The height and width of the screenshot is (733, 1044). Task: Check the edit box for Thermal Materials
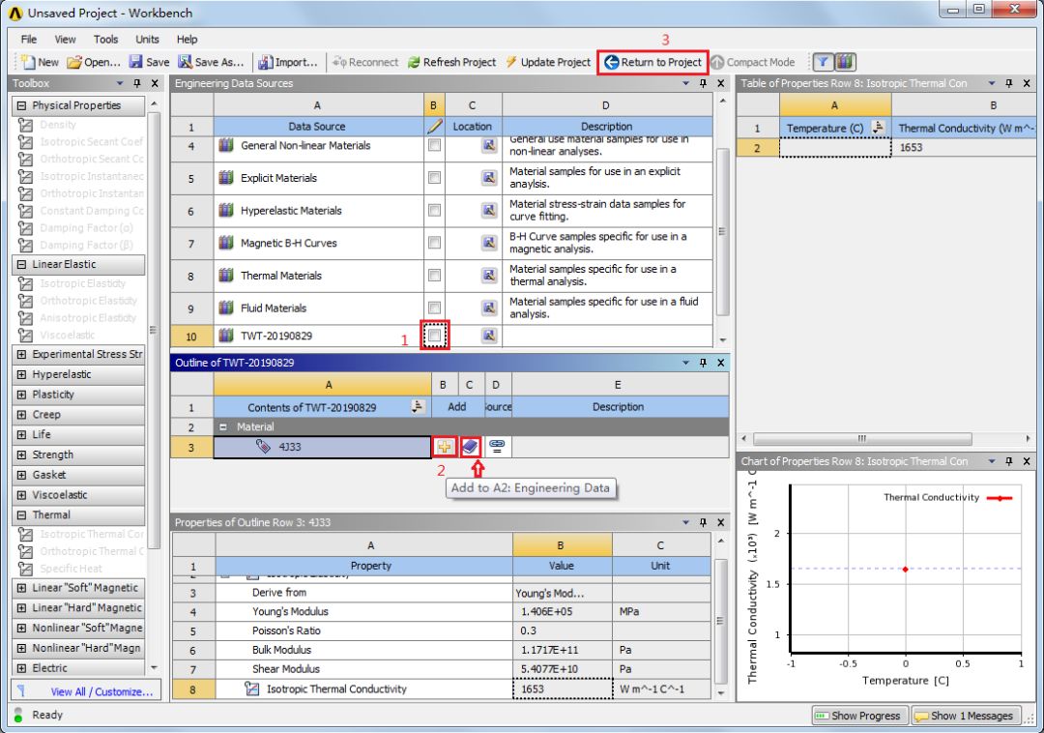(x=434, y=275)
